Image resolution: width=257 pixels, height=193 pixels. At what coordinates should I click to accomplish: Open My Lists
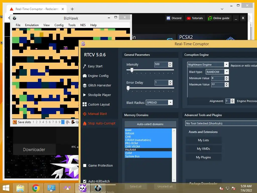(x=203, y=140)
